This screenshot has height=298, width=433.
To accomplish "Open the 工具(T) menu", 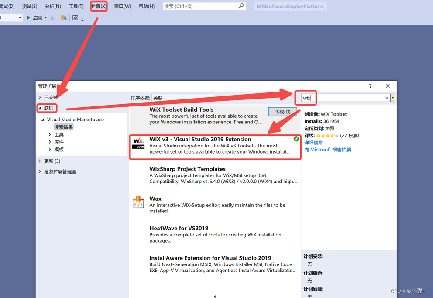I will [76, 6].
